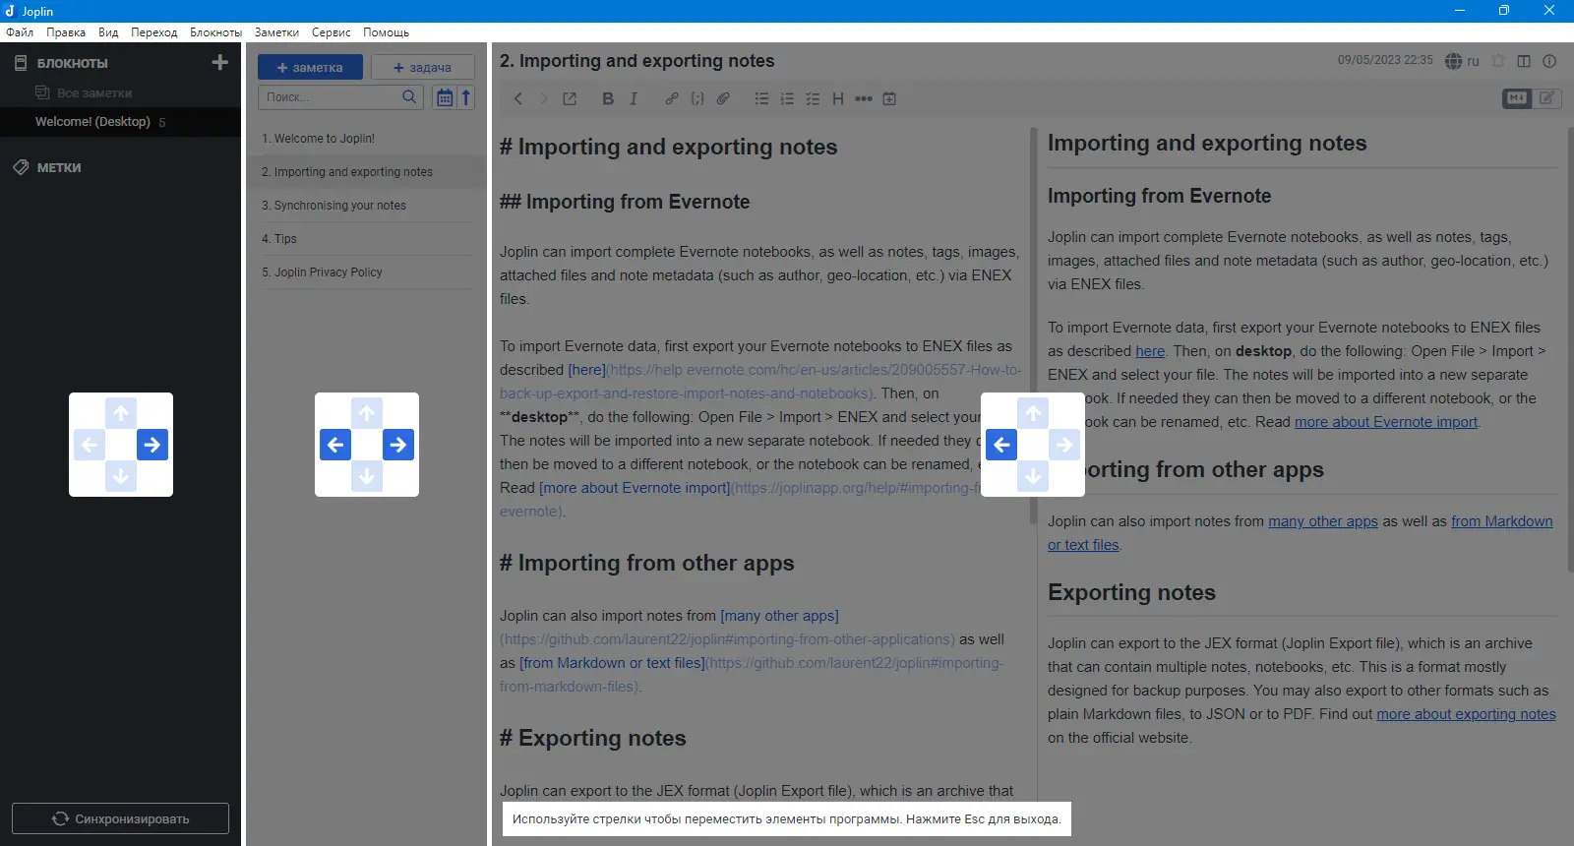Viewport: 1574px width, 846px height.
Task: Open the note '3. Synchronising your notes'
Action: (367, 206)
